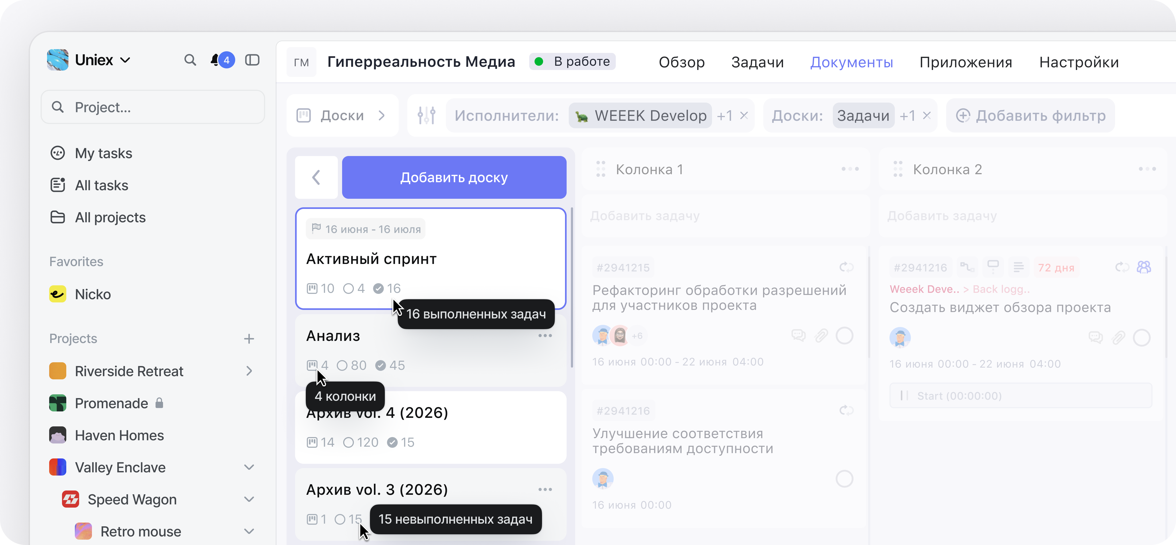The width and height of the screenshot is (1176, 545).
Task: Toggle repeat on Улучшение соответствия task
Action: pos(846,410)
